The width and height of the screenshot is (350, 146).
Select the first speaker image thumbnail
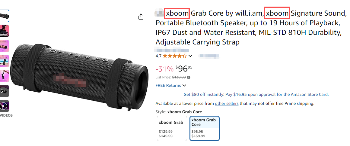[5, 16]
